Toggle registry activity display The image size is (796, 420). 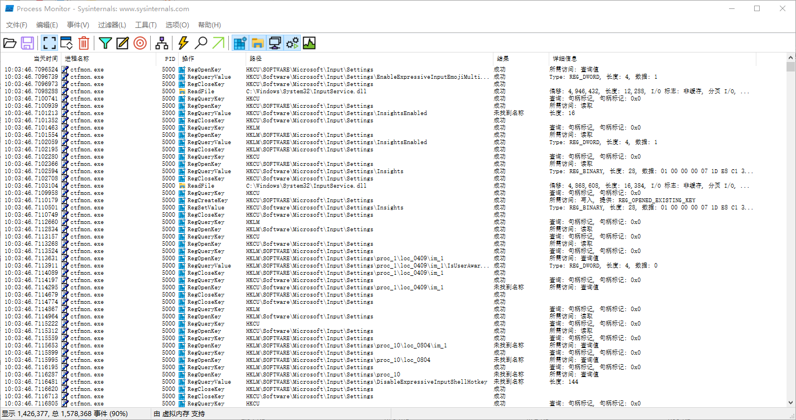(240, 43)
